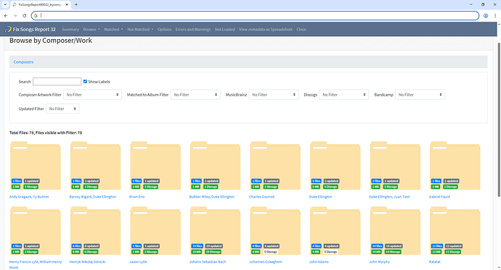Open the Gabriel Fauré name link
Viewport: 501px width, 270px height.
(x=439, y=197)
